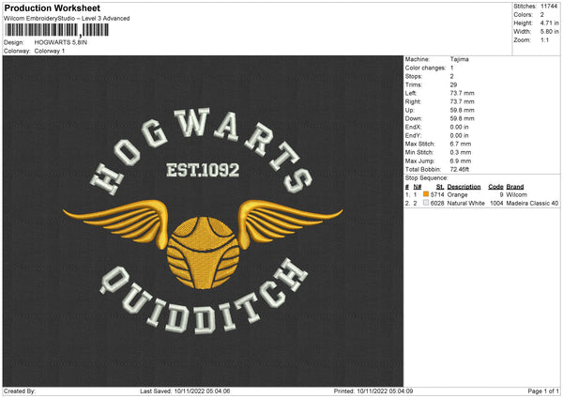Click the 'EndY:' label

(x=413, y=135)
